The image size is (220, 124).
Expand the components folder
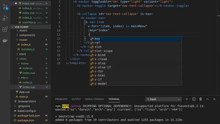click(31, 35)
